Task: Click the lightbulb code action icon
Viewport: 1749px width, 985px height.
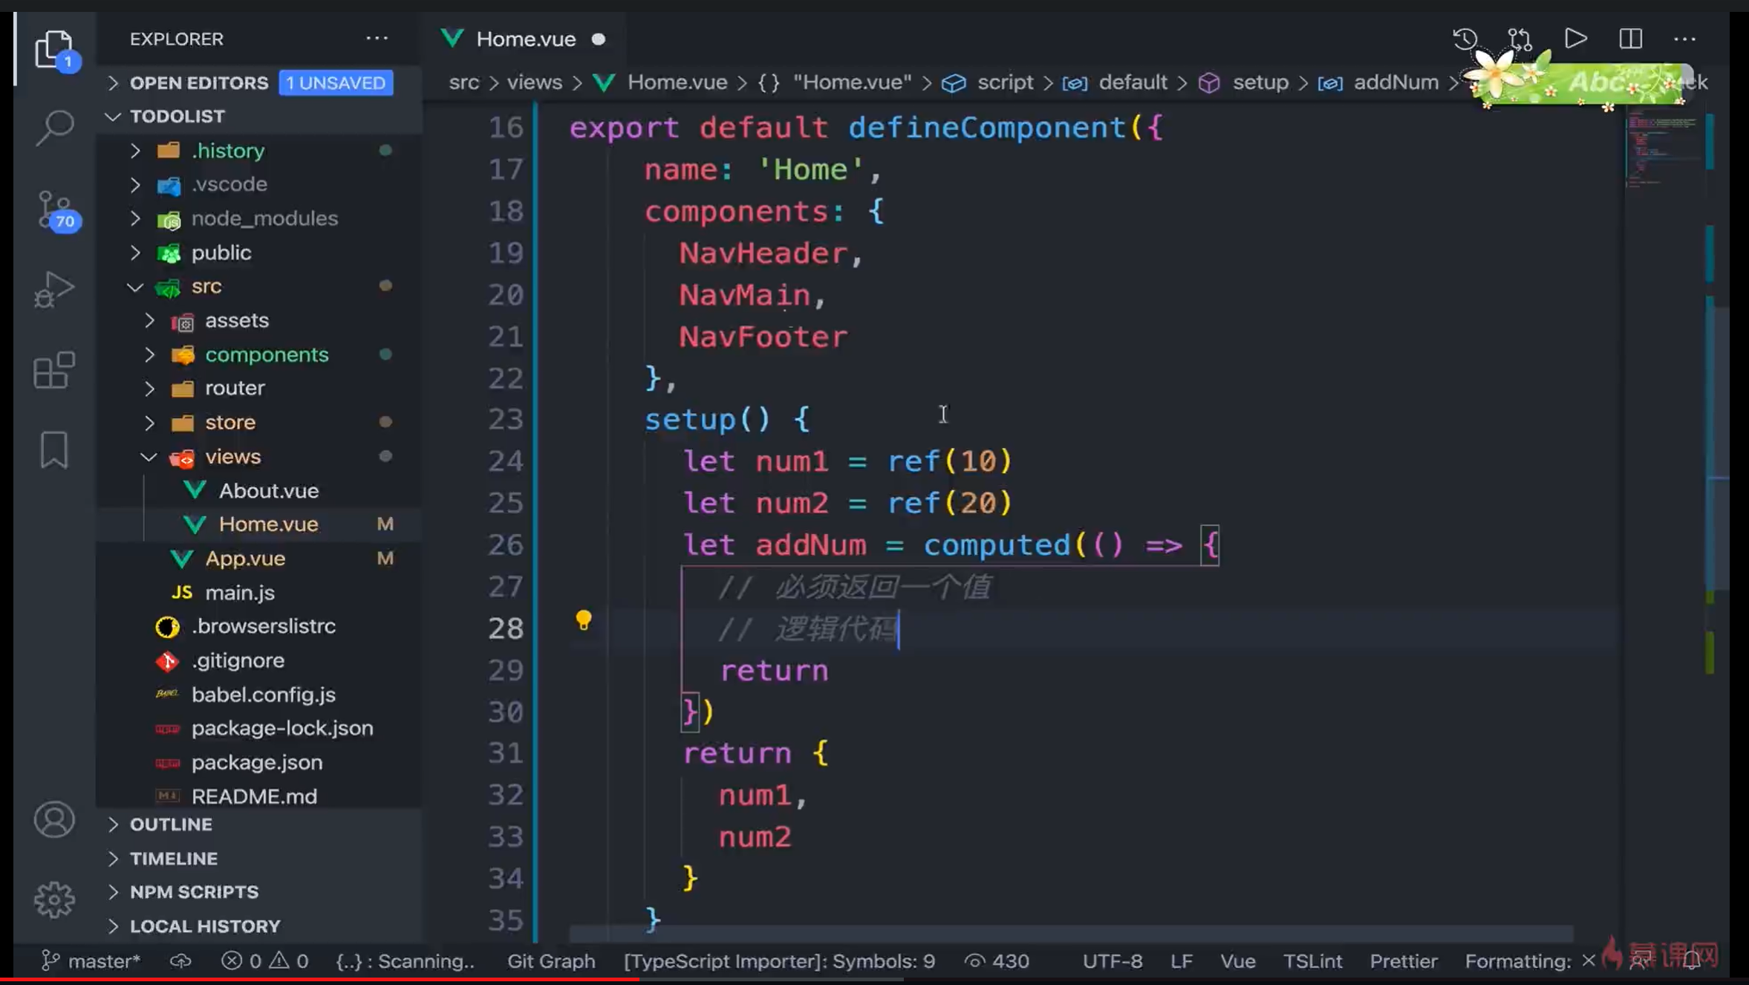Action: (x=584, y=620)
